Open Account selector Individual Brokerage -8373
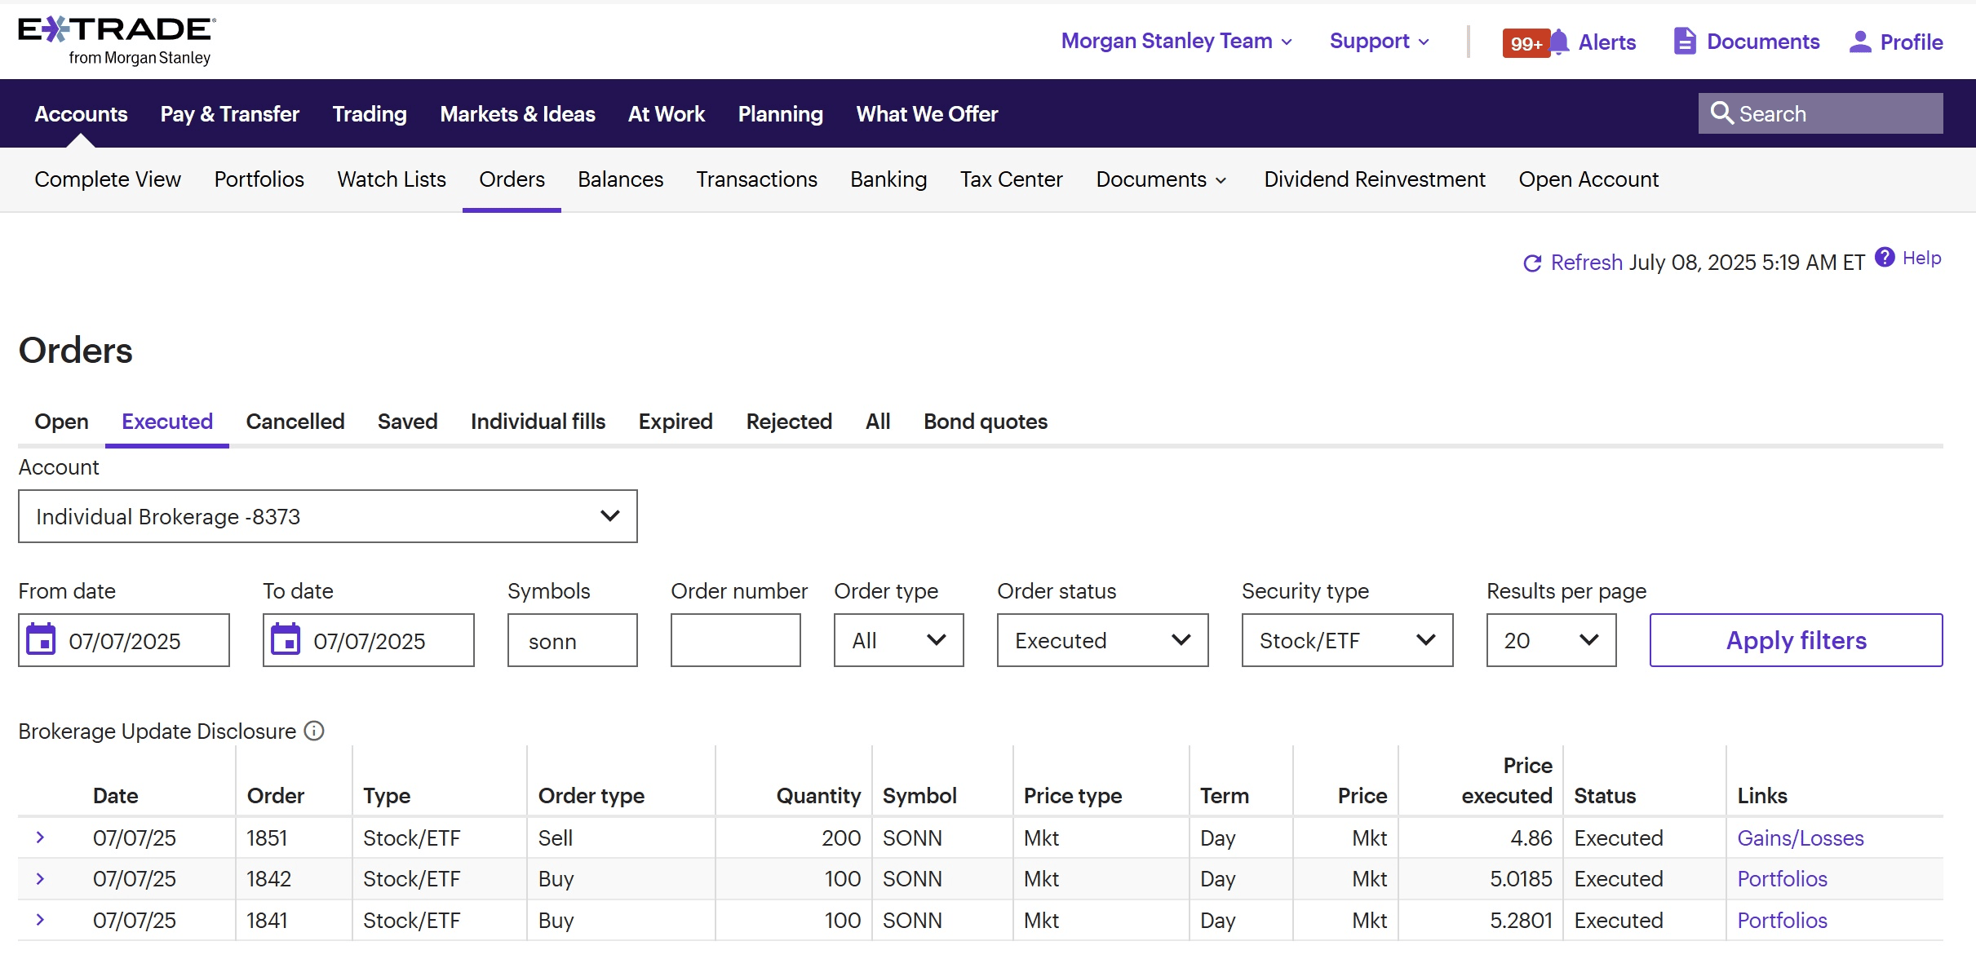Viewport: 1976px width, 959px height. (328, 516)
